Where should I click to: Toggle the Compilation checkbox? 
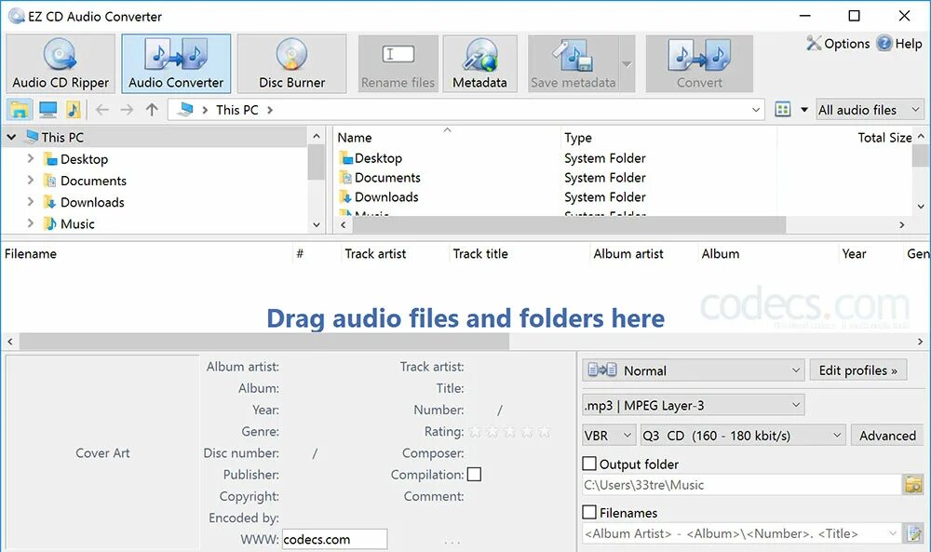[475, 474]
